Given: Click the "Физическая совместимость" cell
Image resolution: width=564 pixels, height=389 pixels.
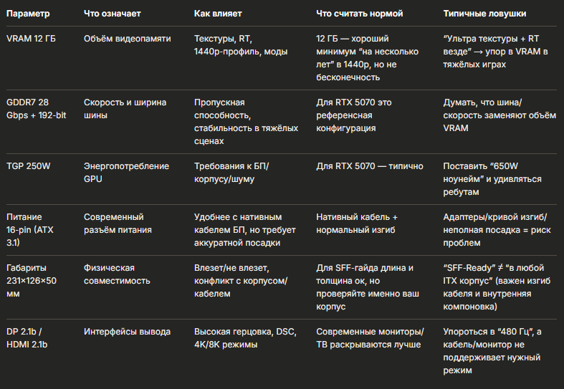Looking at the screenshot, I should 117,274.
